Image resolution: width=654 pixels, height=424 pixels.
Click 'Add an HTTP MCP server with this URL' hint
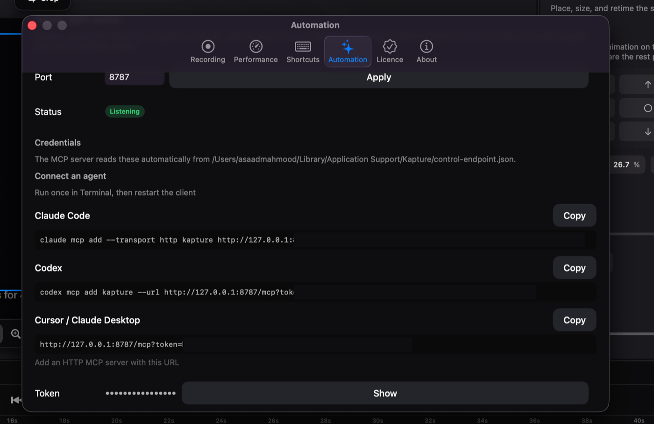(x=107, y=362)
